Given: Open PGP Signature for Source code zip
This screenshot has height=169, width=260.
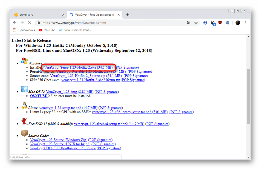Looking at the screenshot, I should [x=136, y=76].
